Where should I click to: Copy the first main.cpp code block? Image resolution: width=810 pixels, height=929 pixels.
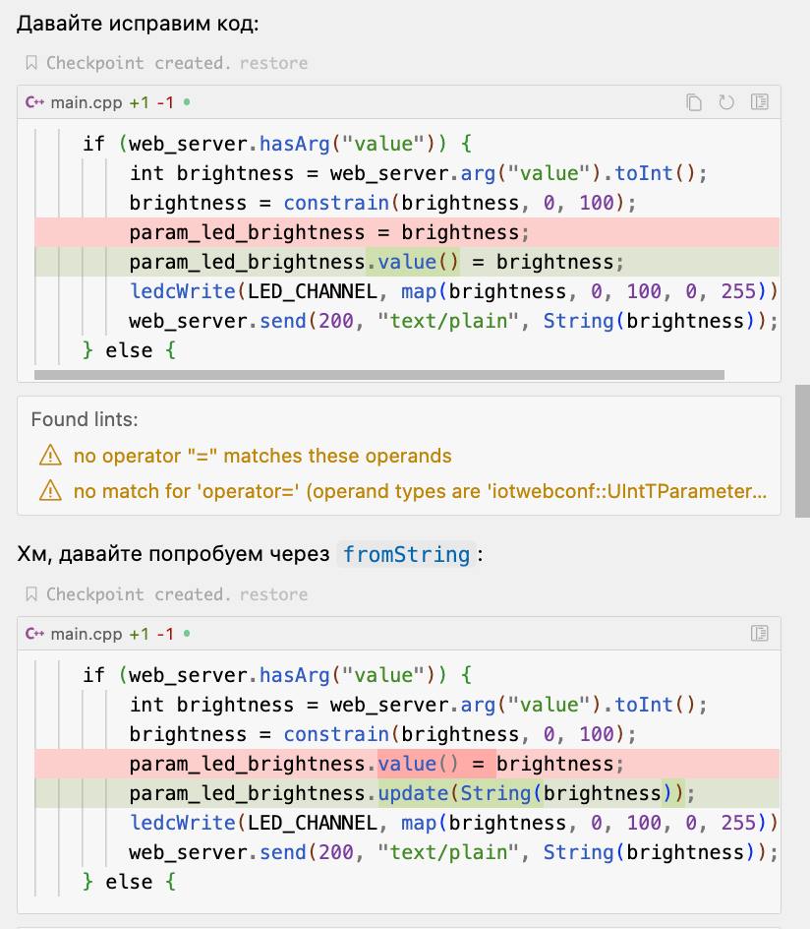pos(694,102)
